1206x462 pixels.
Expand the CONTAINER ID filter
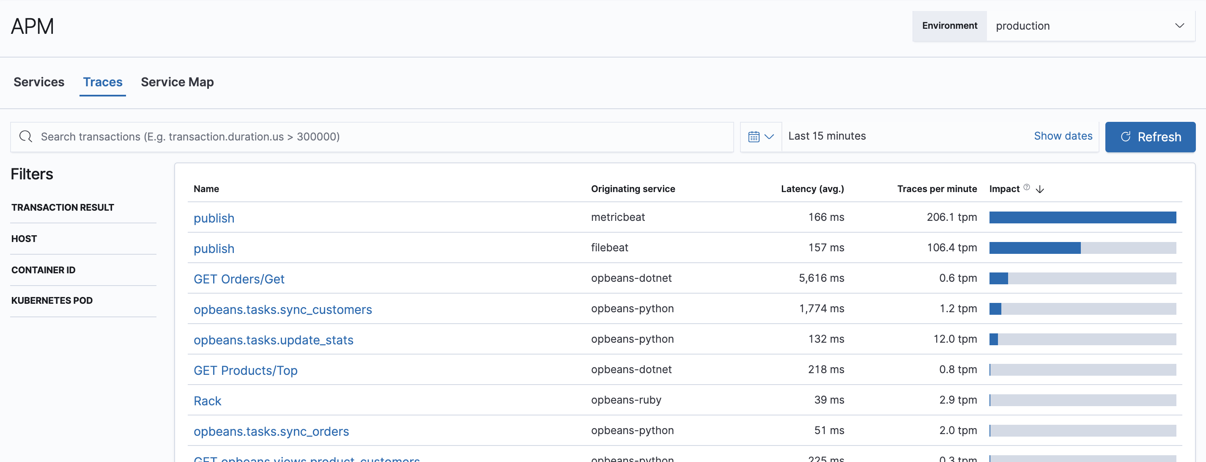click(x=43, y=270)
